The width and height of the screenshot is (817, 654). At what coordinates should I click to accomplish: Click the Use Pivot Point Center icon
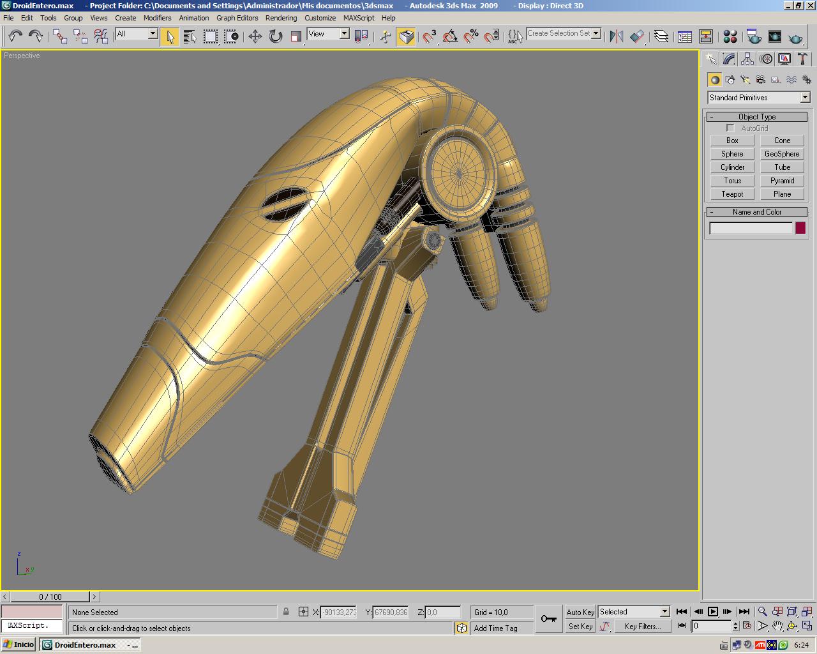(361, 36)
